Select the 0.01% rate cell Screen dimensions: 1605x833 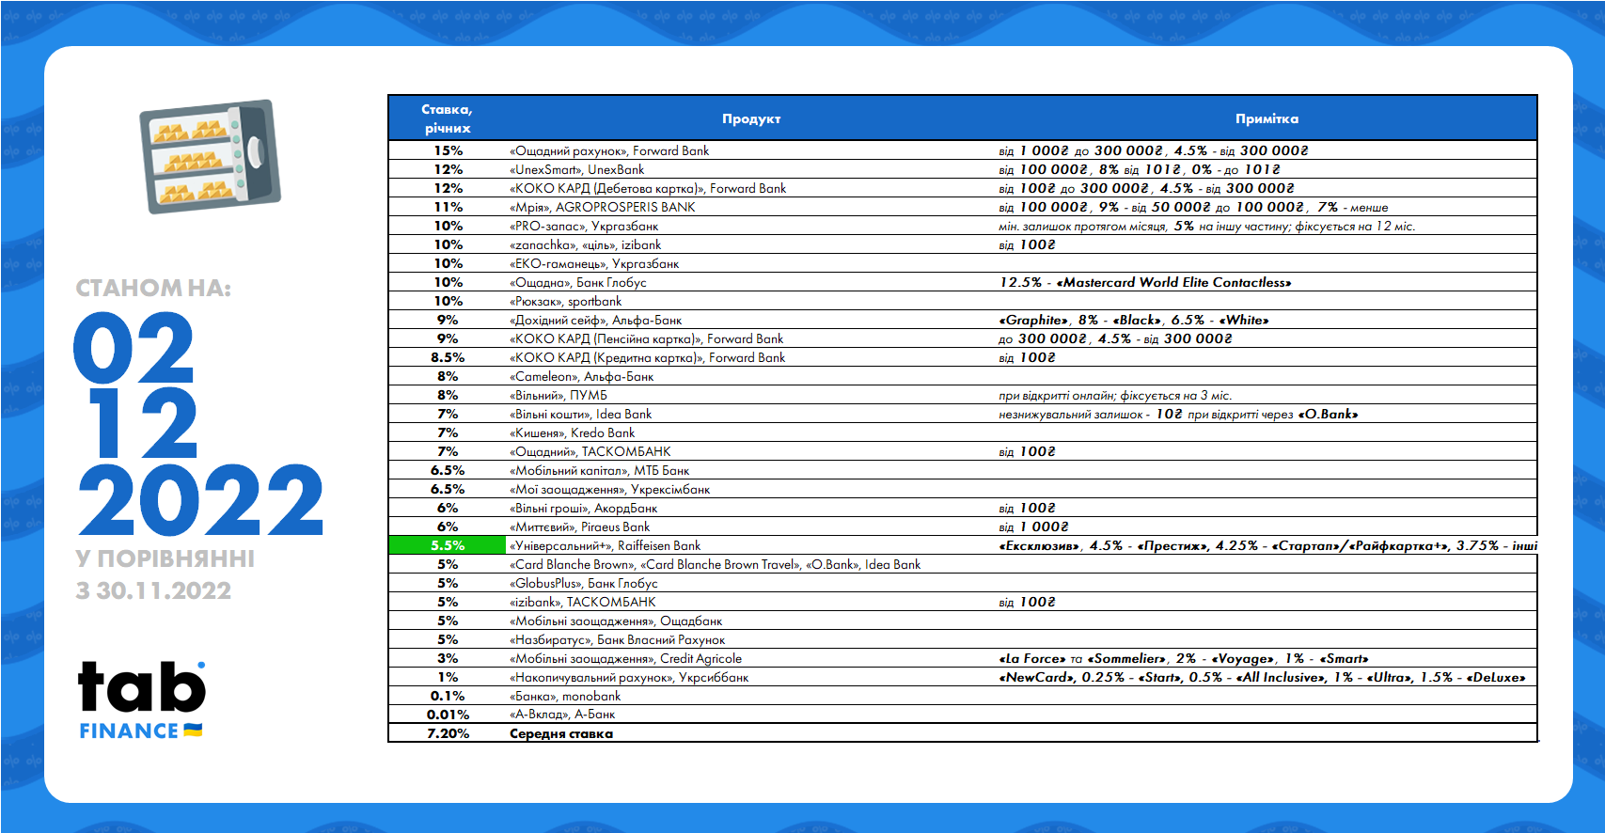coord(448,715)
